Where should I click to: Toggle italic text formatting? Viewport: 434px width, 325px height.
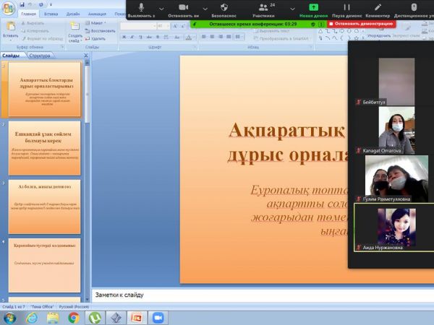click(132, 38)
